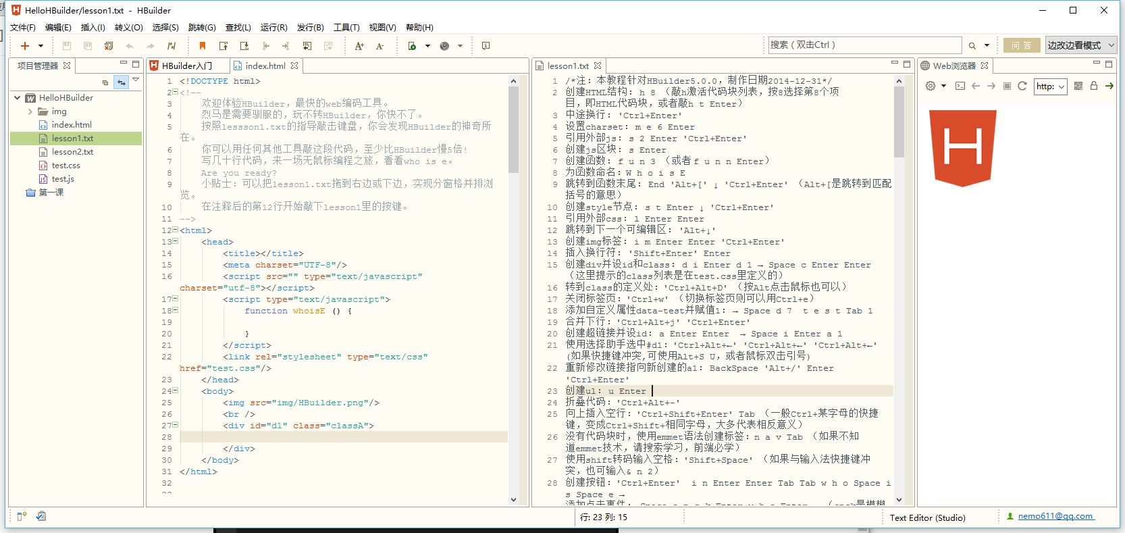Open the 编辑(E) menu
Viewport: 1125px width, 533px height.
58,28
